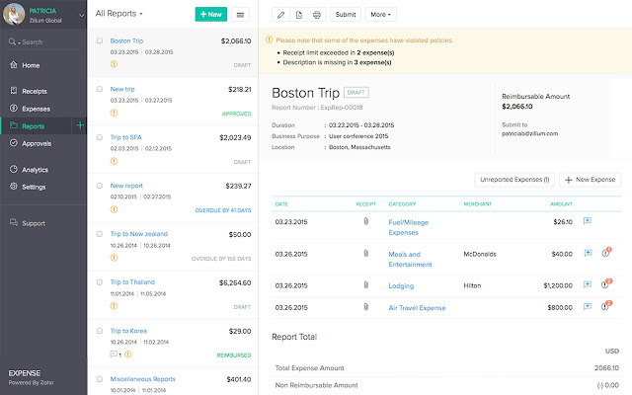This screenshot has height=395, width=632.
Task: Click the New Expense button
Action: pyautogui.click(x=591, y=180)
